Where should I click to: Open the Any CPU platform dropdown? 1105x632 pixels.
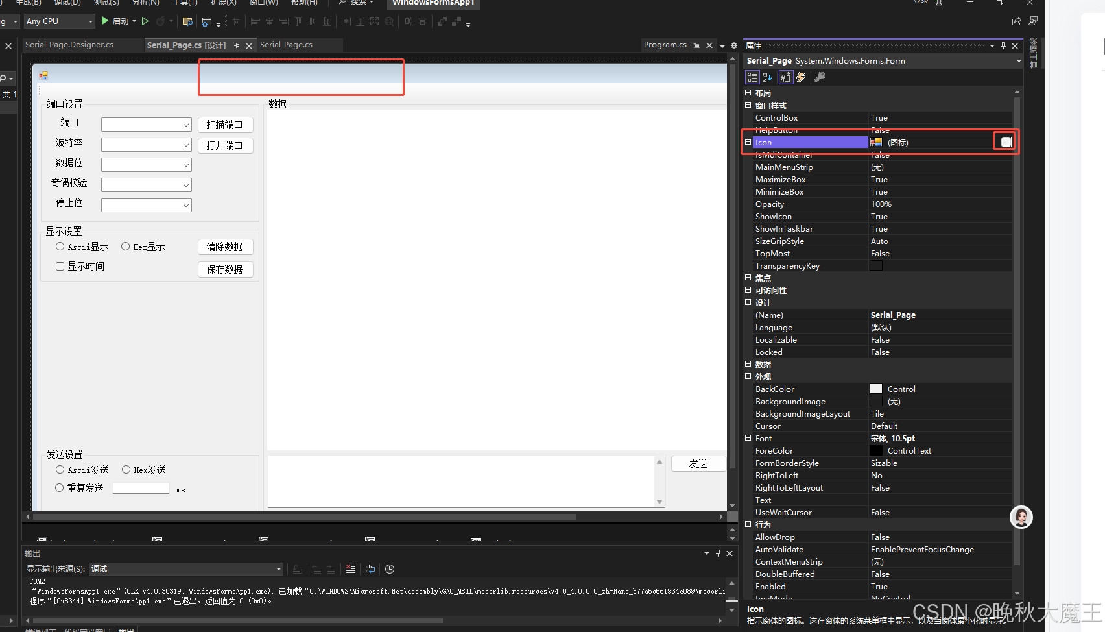click(60, 21)
